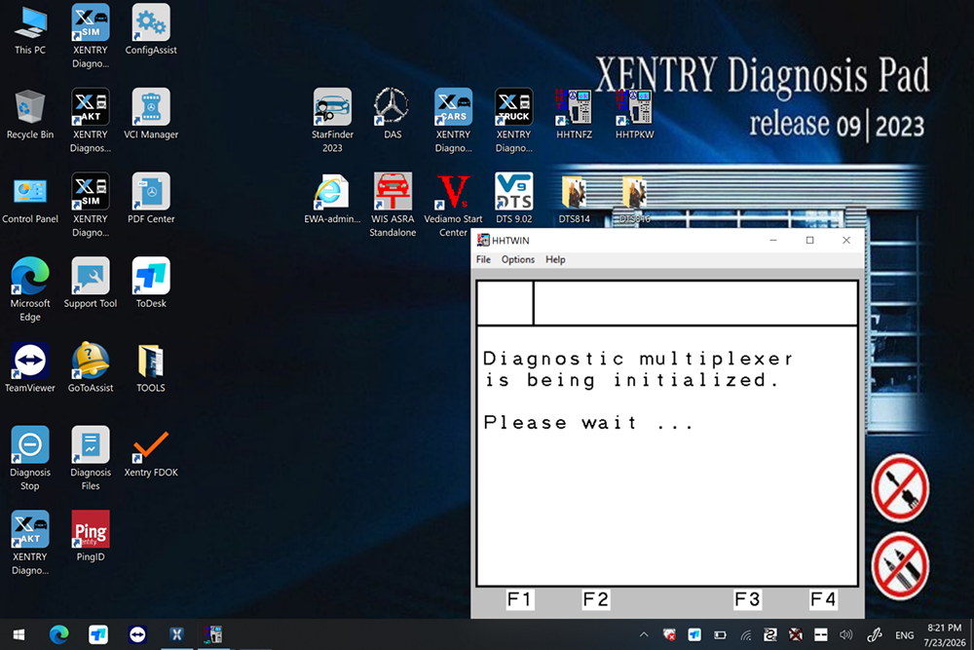
Task: Open DAS Mercedes star icon
Action: pyautogui.click(x=393, y=114)
